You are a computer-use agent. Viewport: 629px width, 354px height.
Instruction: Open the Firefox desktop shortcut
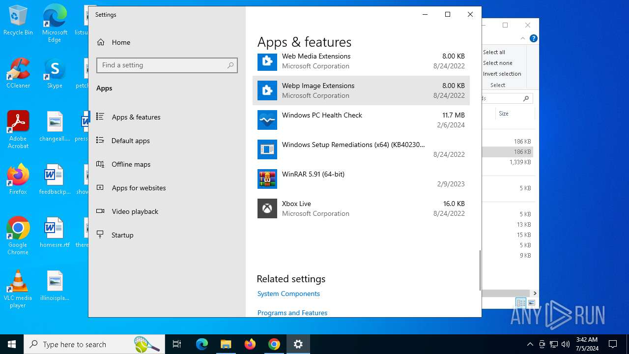point(18,179)
